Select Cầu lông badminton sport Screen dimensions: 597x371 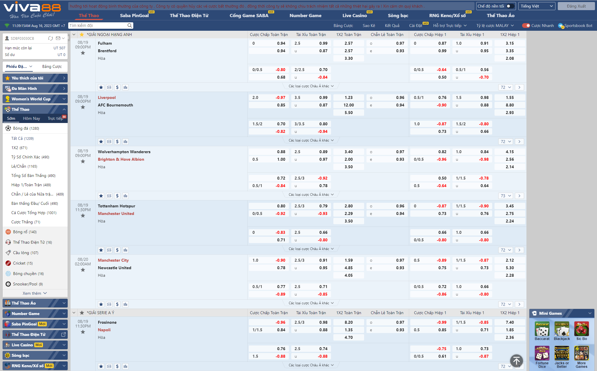click(x=26, y=253)
